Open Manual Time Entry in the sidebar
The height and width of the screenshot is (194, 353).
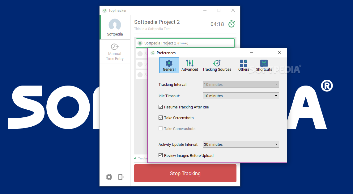[x=115, y=52]
